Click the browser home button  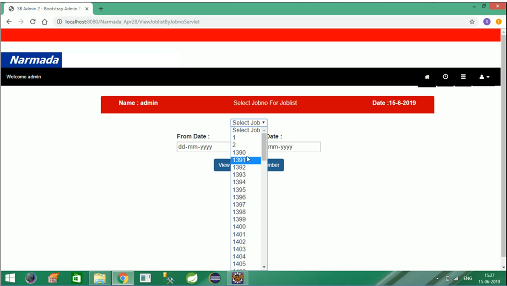[45, 22]
